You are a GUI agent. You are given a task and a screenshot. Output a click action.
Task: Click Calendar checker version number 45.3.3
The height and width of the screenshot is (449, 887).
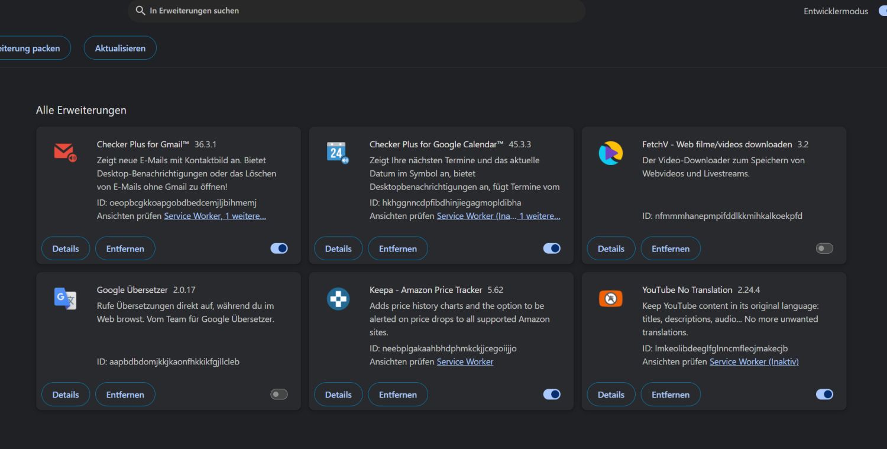click(520, 144)
